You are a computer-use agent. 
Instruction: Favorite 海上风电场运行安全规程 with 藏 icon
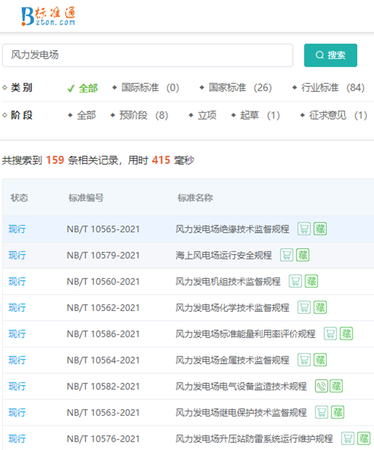303,255
